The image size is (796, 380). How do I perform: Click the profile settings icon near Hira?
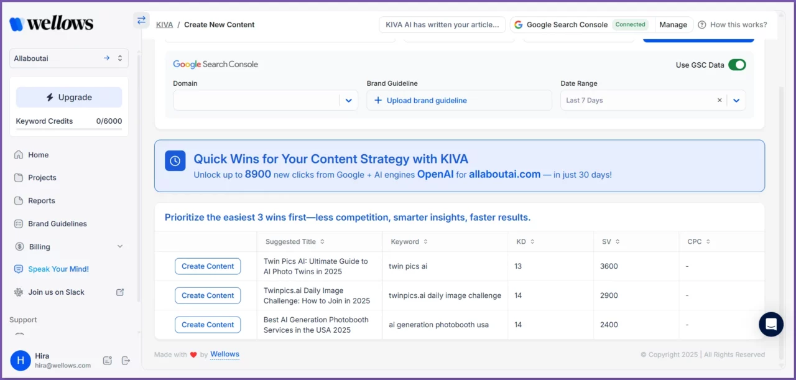pyautogui.click(x=108, y=361)
